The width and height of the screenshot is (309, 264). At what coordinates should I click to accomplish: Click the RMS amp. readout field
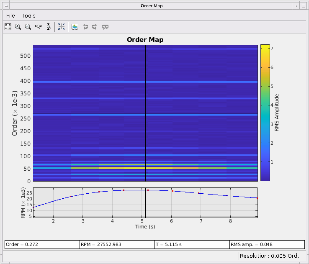point(266,244)
